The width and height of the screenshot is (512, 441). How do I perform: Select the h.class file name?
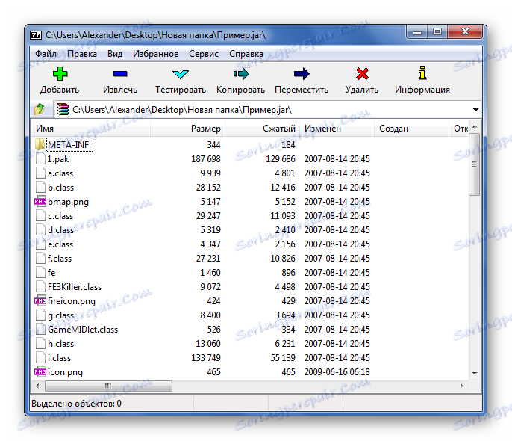(60, 344)
